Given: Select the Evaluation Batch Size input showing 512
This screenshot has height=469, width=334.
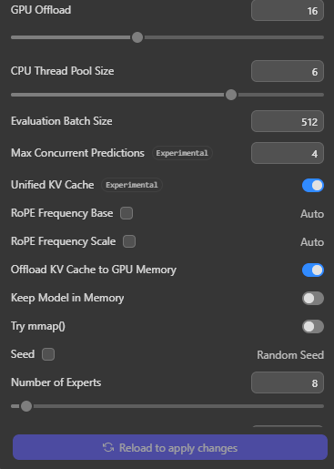Looking at the screenshot, I should coord(288,121).
